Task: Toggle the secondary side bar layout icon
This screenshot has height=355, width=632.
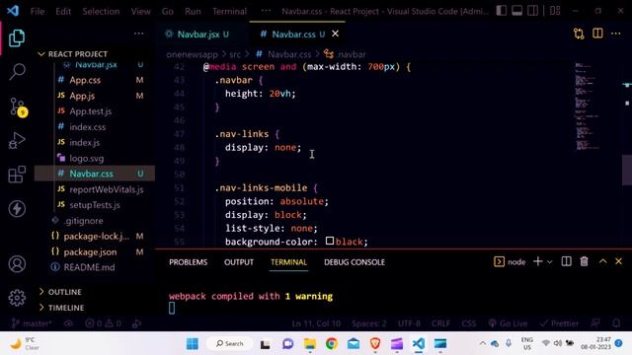Action: 533,11
